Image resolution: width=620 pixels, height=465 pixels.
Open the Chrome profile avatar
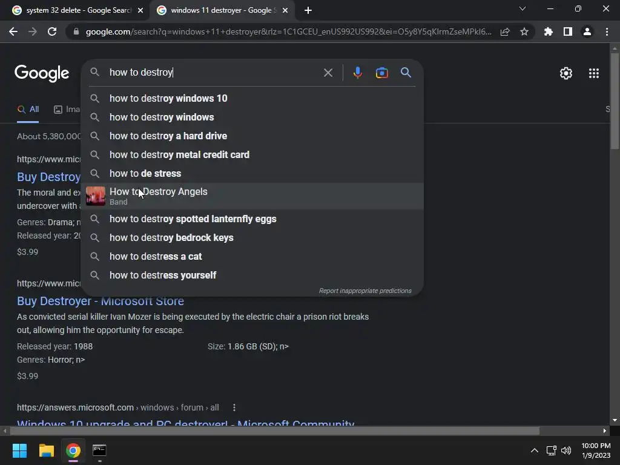pyautogui.click(x=587, y=31)
